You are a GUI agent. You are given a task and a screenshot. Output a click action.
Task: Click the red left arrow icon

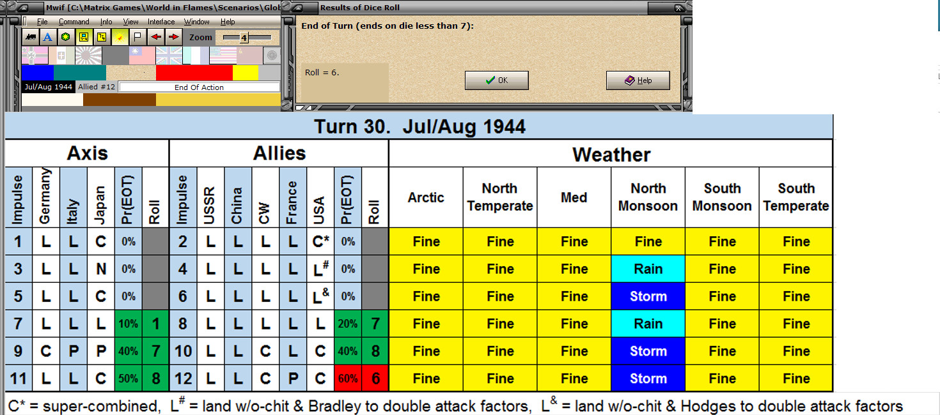pos(156,37)
